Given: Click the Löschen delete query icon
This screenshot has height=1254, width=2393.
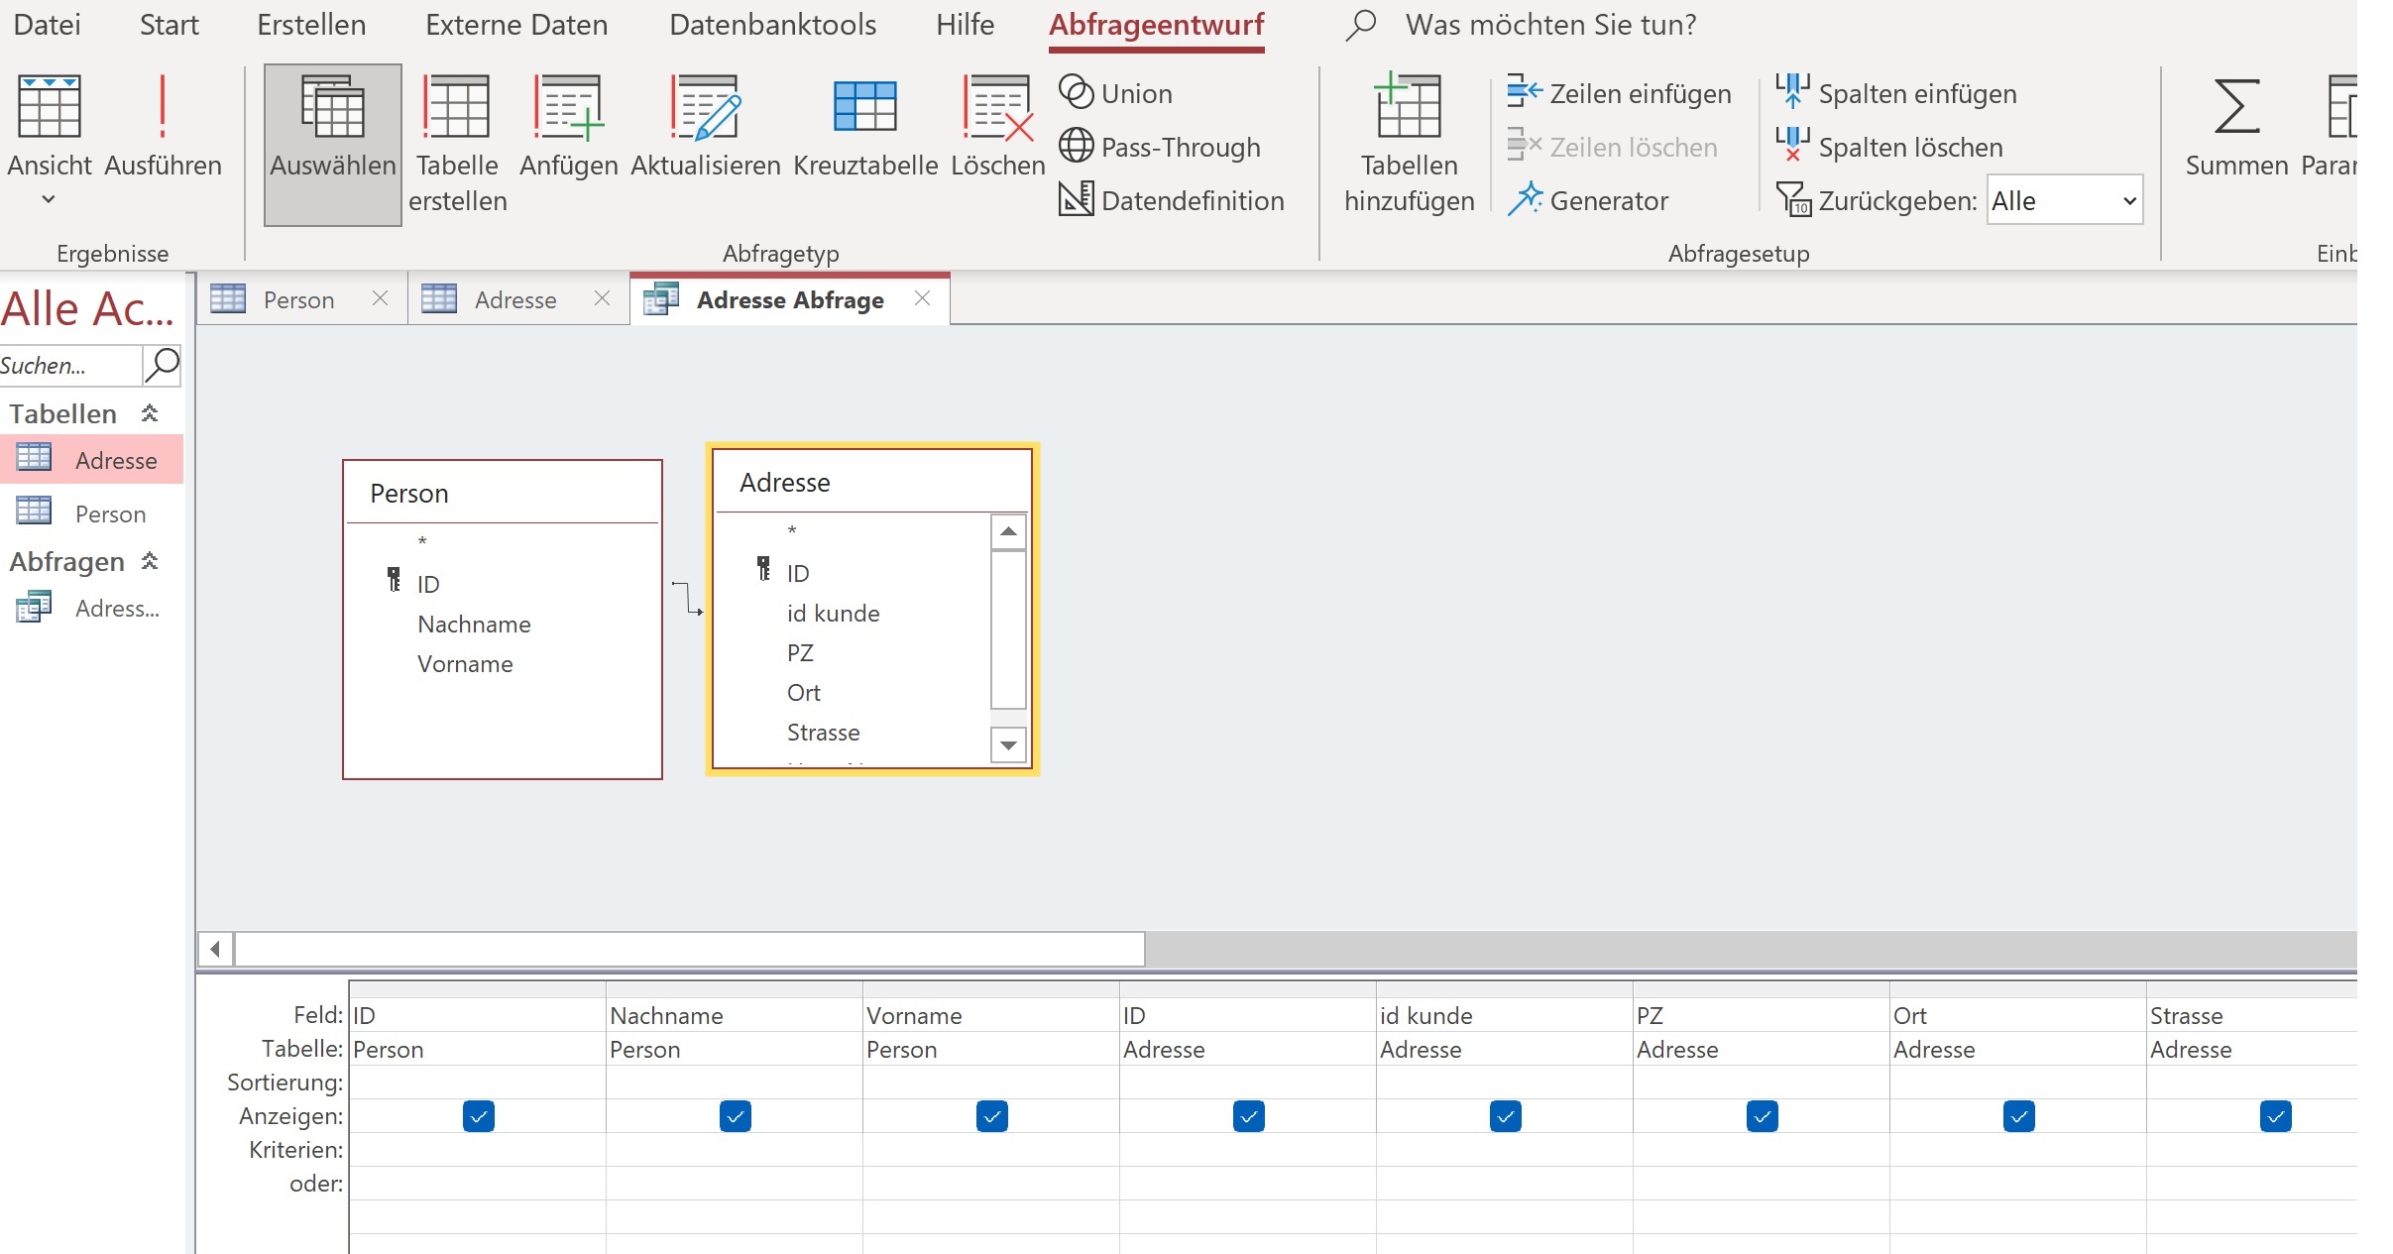Looking at the screenshot, I should point(997,109).
